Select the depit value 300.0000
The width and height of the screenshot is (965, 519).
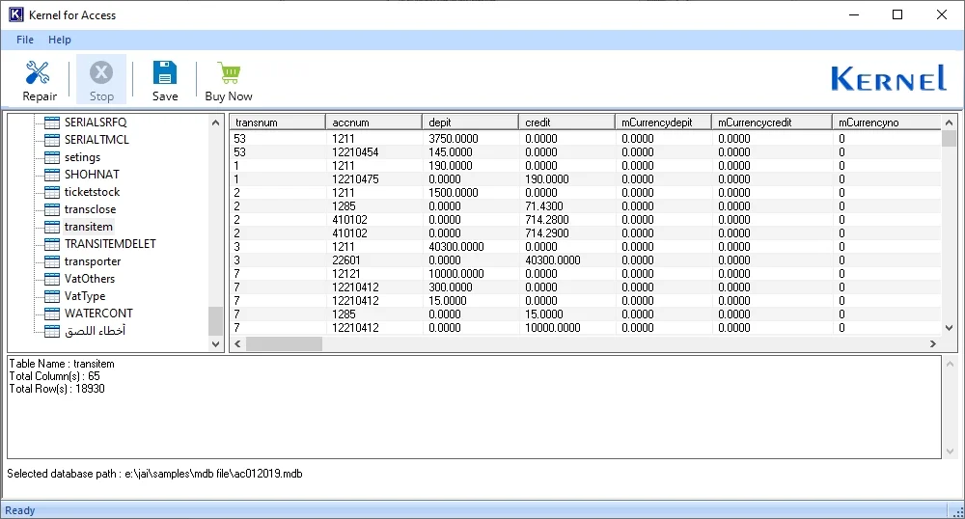coord(451,287)
